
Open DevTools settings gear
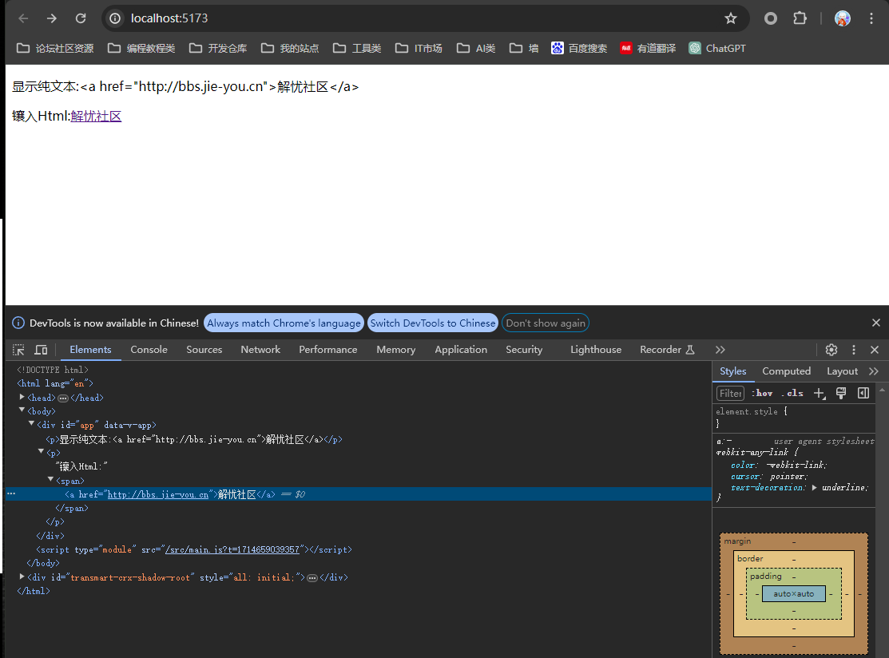click(831, 350)
